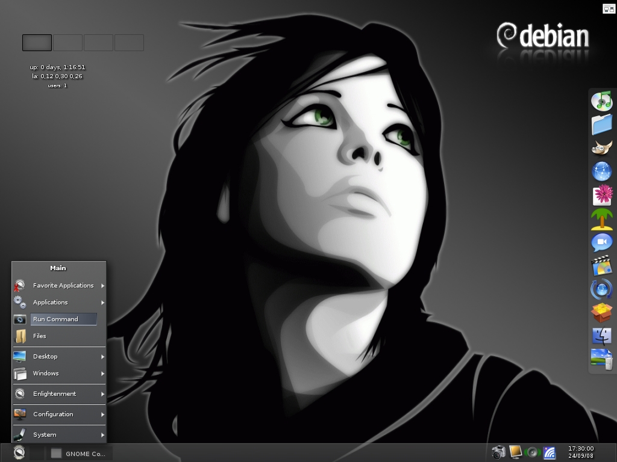
Task: Open Files from the Main menu
Action: (59, 336)
